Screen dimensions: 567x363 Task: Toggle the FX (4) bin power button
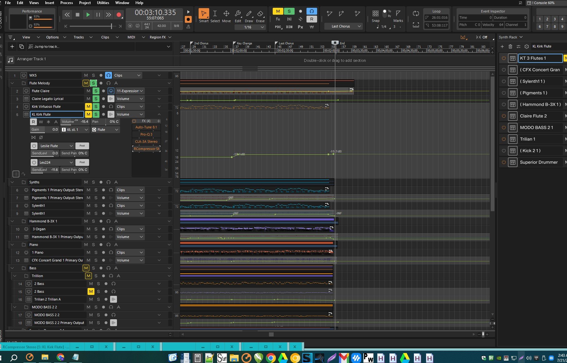(134, 121)
